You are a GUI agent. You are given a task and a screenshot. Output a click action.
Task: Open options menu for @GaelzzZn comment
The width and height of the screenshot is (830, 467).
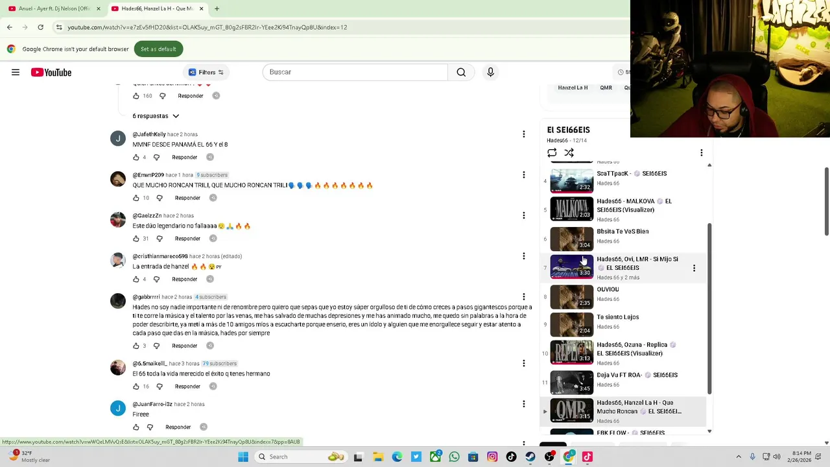(x=523, y=215)
